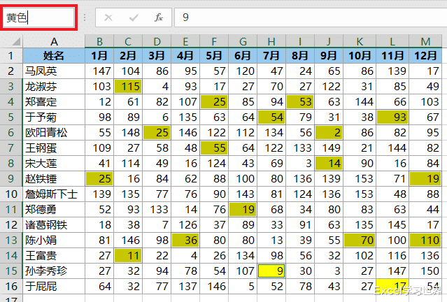The height and width of the screenshot is (302, 447).
Task: Select name cell 詹姆斯下士
Action: coord(54,194)
